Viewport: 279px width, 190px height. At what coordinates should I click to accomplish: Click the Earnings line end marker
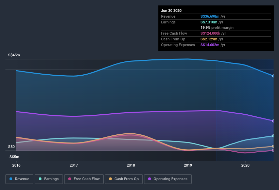(x=273, y=136)
